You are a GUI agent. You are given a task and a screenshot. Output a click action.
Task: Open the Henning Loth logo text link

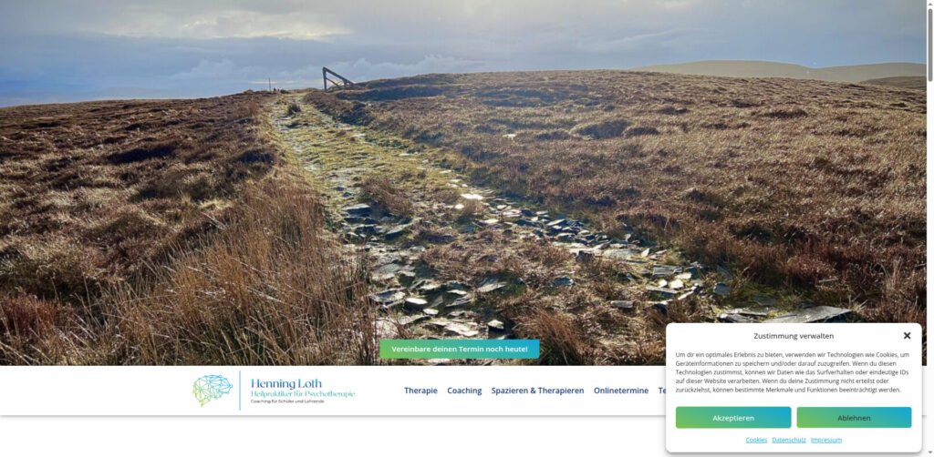coord(286,383)
